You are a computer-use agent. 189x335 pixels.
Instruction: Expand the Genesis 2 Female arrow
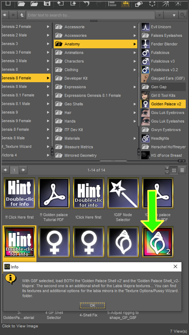click(x=48, y=27)
